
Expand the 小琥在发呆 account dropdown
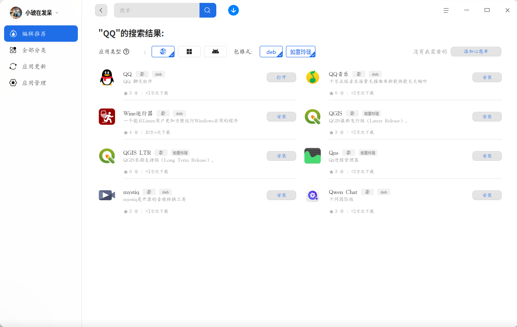click(x=57, y=13)
